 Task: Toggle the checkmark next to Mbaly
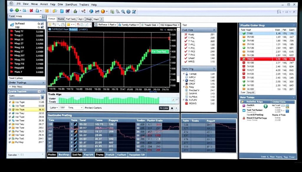[186, 34]
